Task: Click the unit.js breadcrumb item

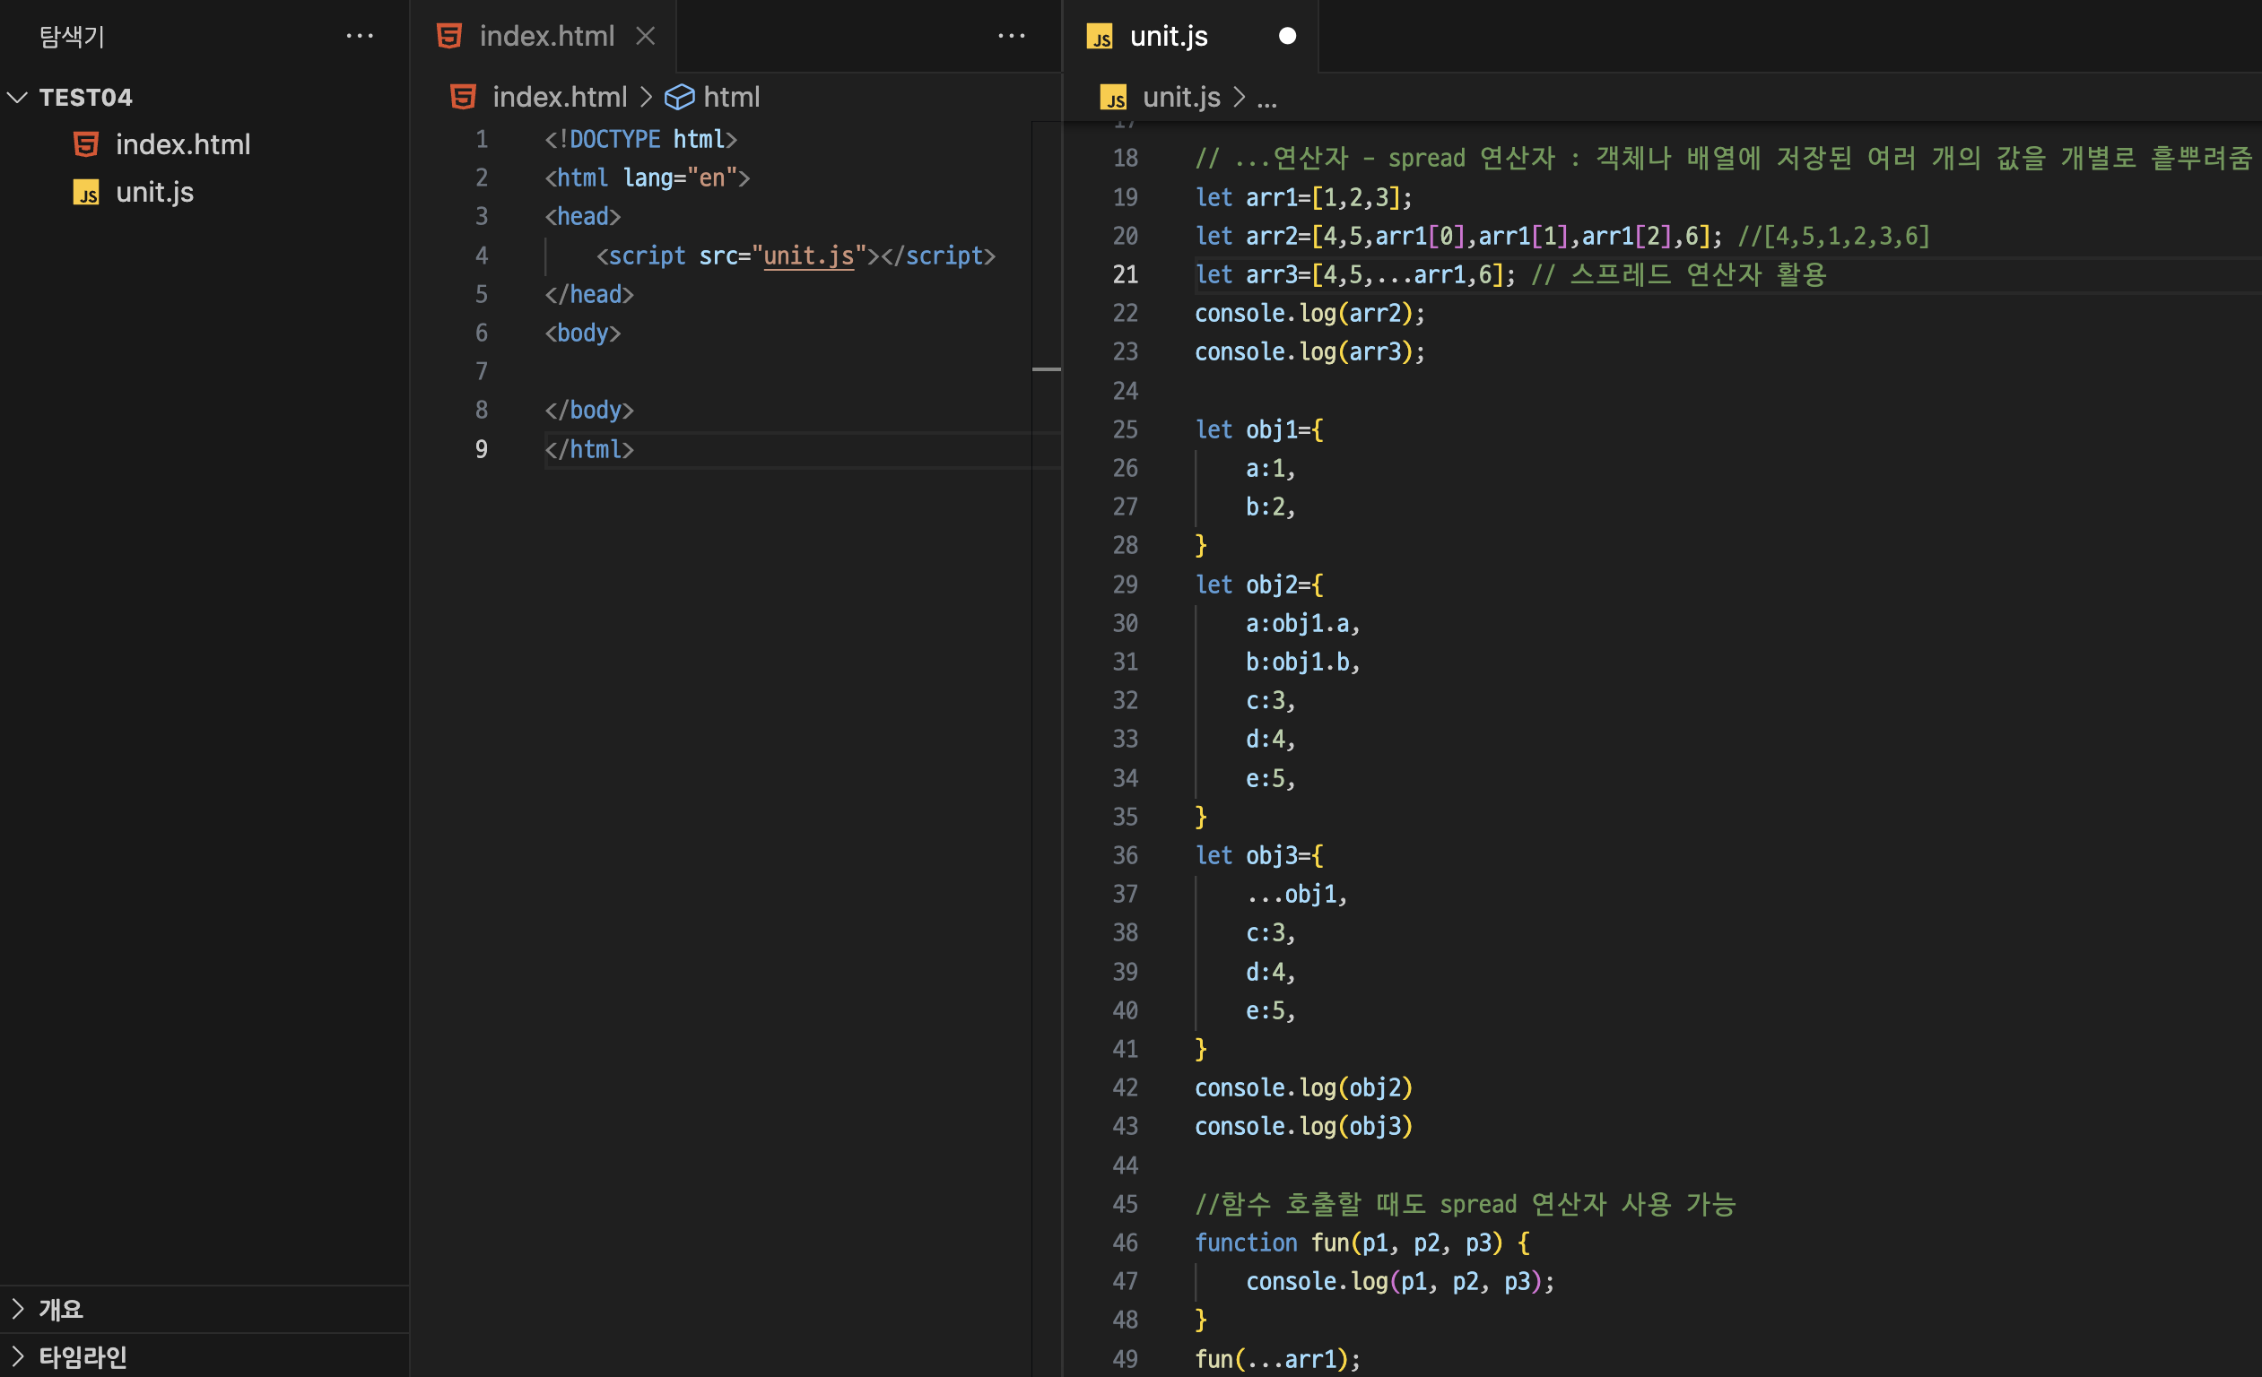Action: click(x=1181, y=96)
